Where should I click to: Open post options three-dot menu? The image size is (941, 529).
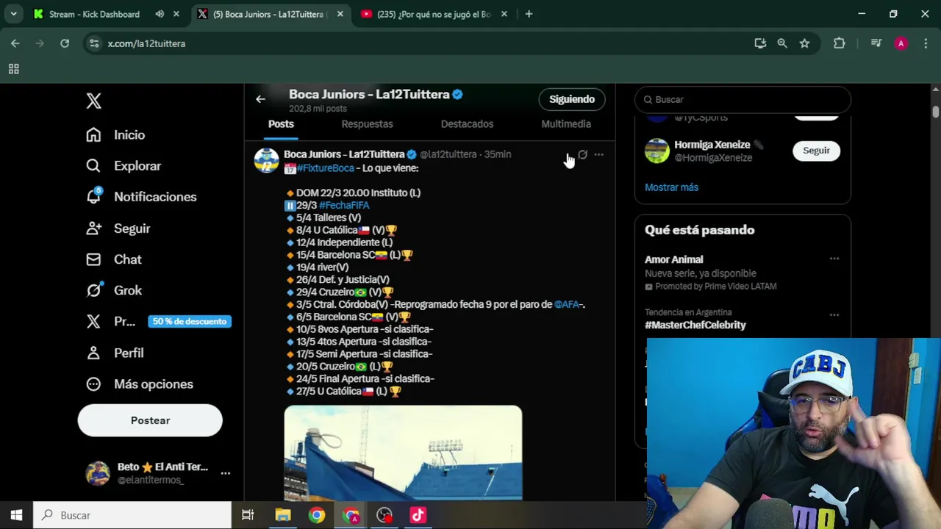(x=598, y=154)
